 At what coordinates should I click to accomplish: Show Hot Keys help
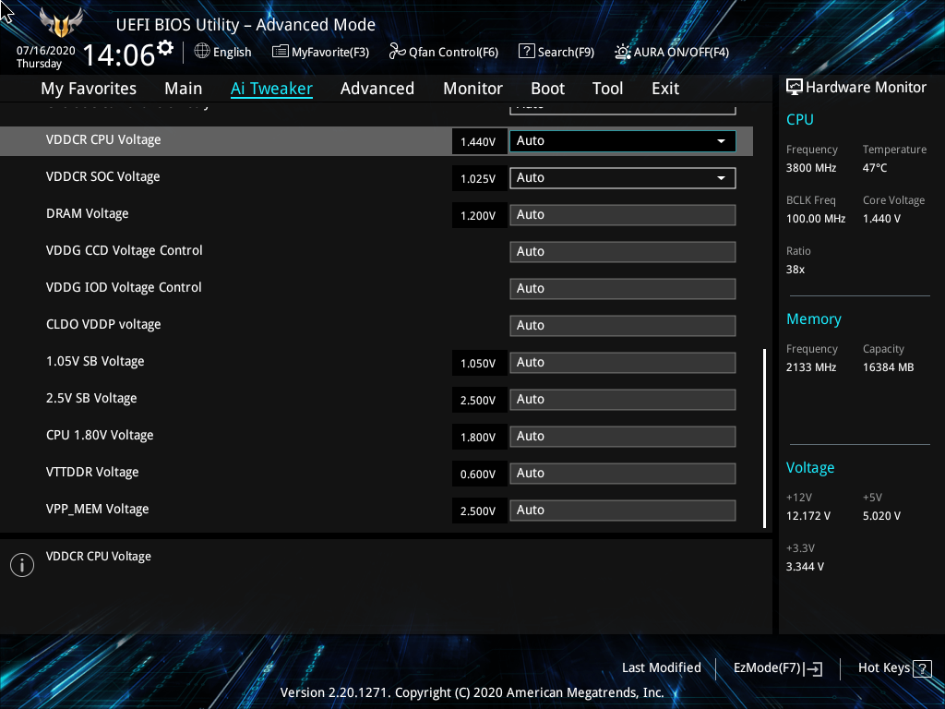point(894,668)
